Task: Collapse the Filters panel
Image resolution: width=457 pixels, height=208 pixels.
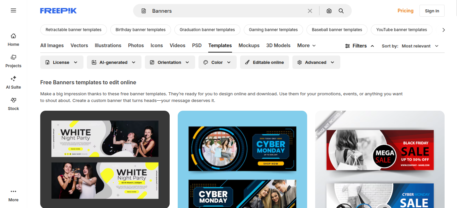Action: [359, 45]
